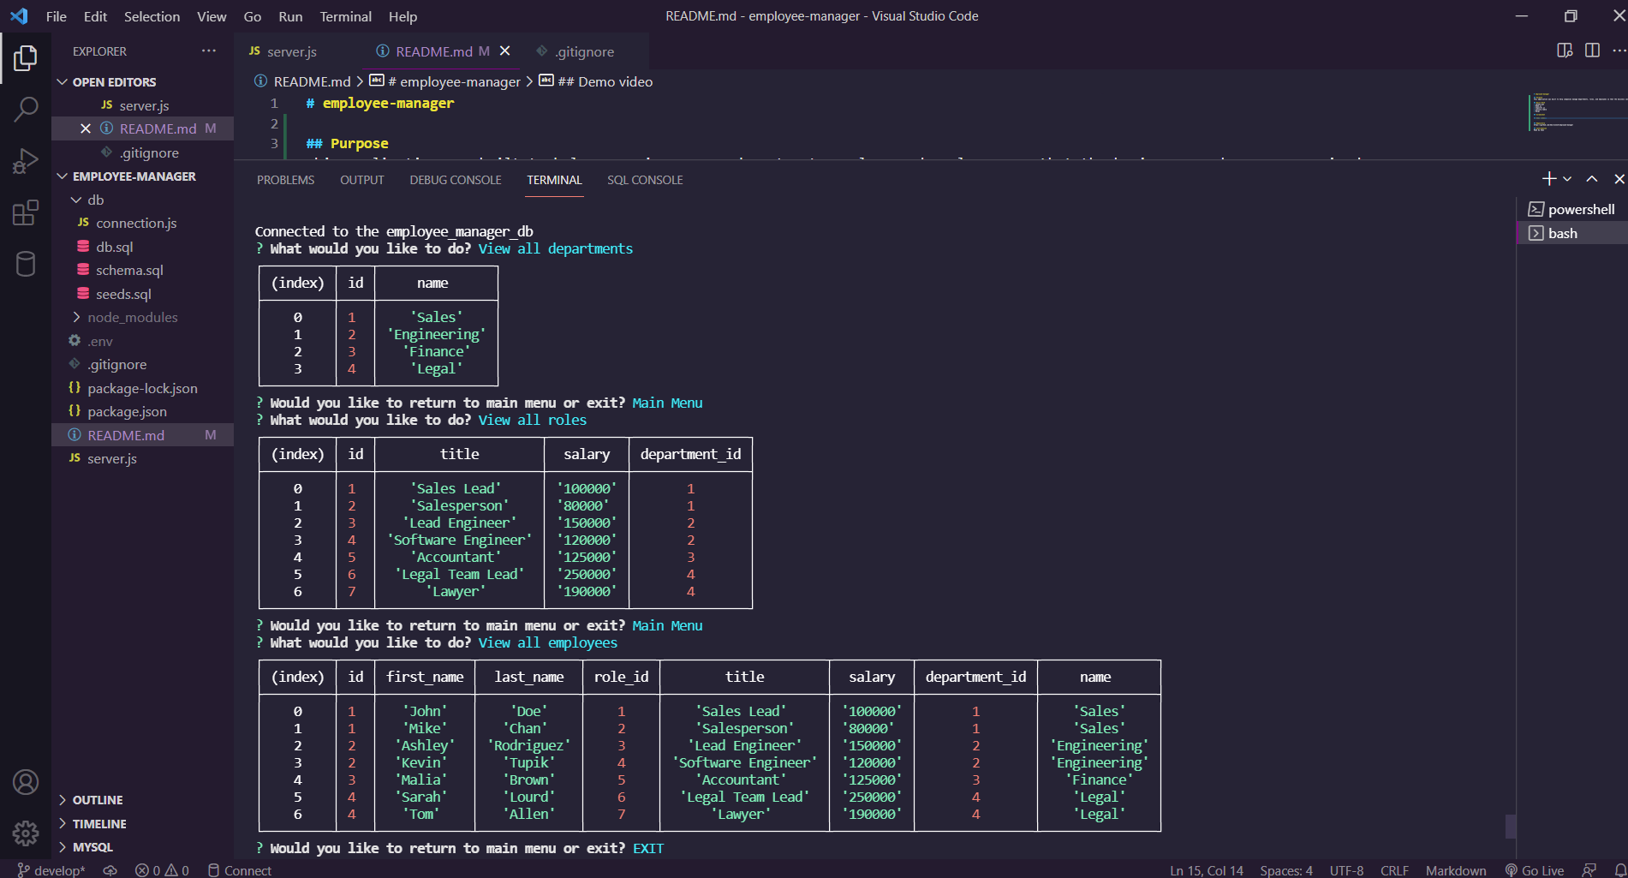Screen dimensions: 1628x878
Task: Open schema.sql in the file tree
Action: click(129, 270)
